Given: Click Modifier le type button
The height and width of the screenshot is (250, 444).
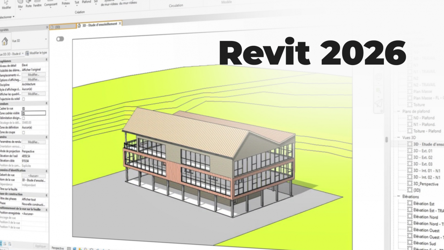Looking at the screenshot, I should click(36, 53).
